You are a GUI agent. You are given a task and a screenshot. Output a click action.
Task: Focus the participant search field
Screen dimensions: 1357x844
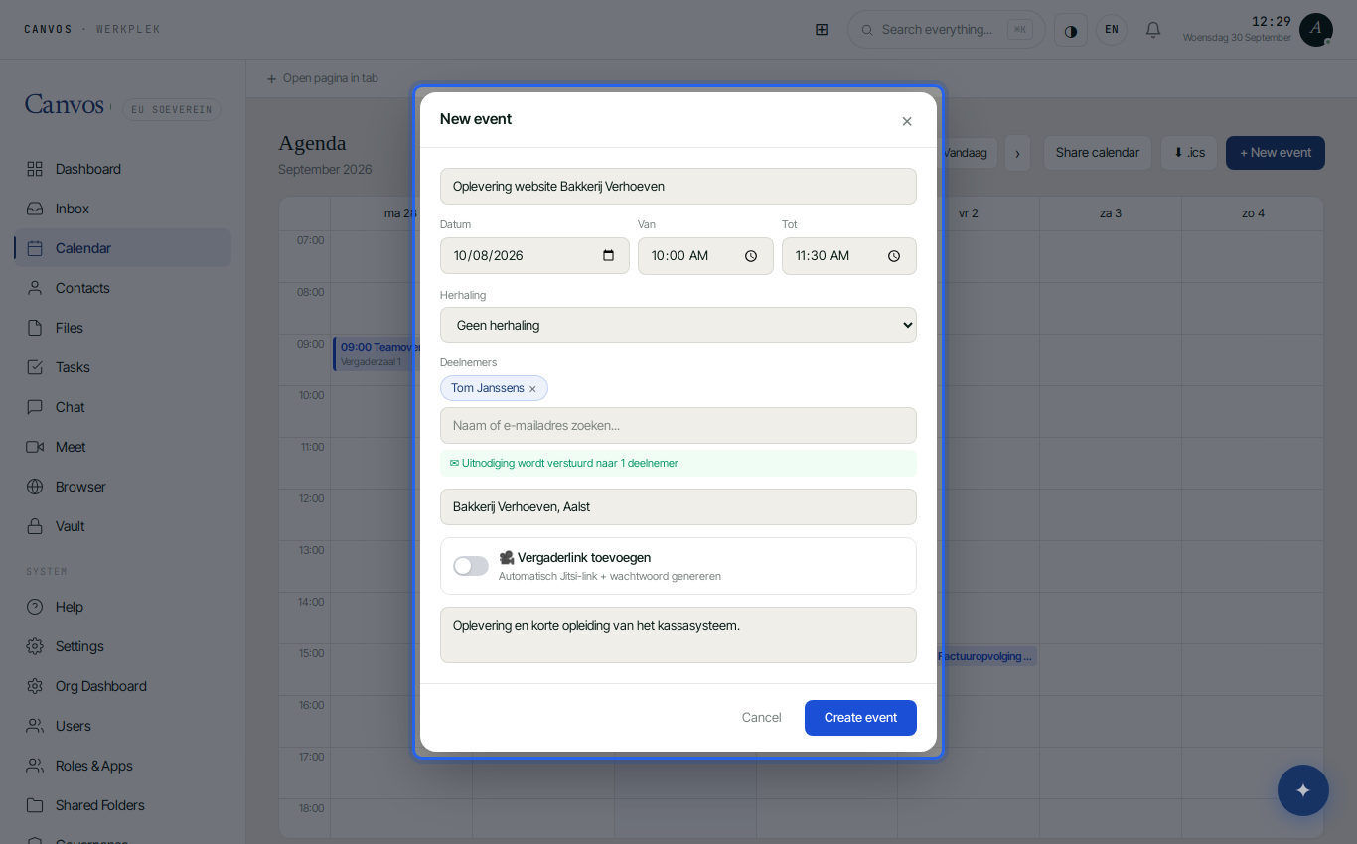pos(678,426)
